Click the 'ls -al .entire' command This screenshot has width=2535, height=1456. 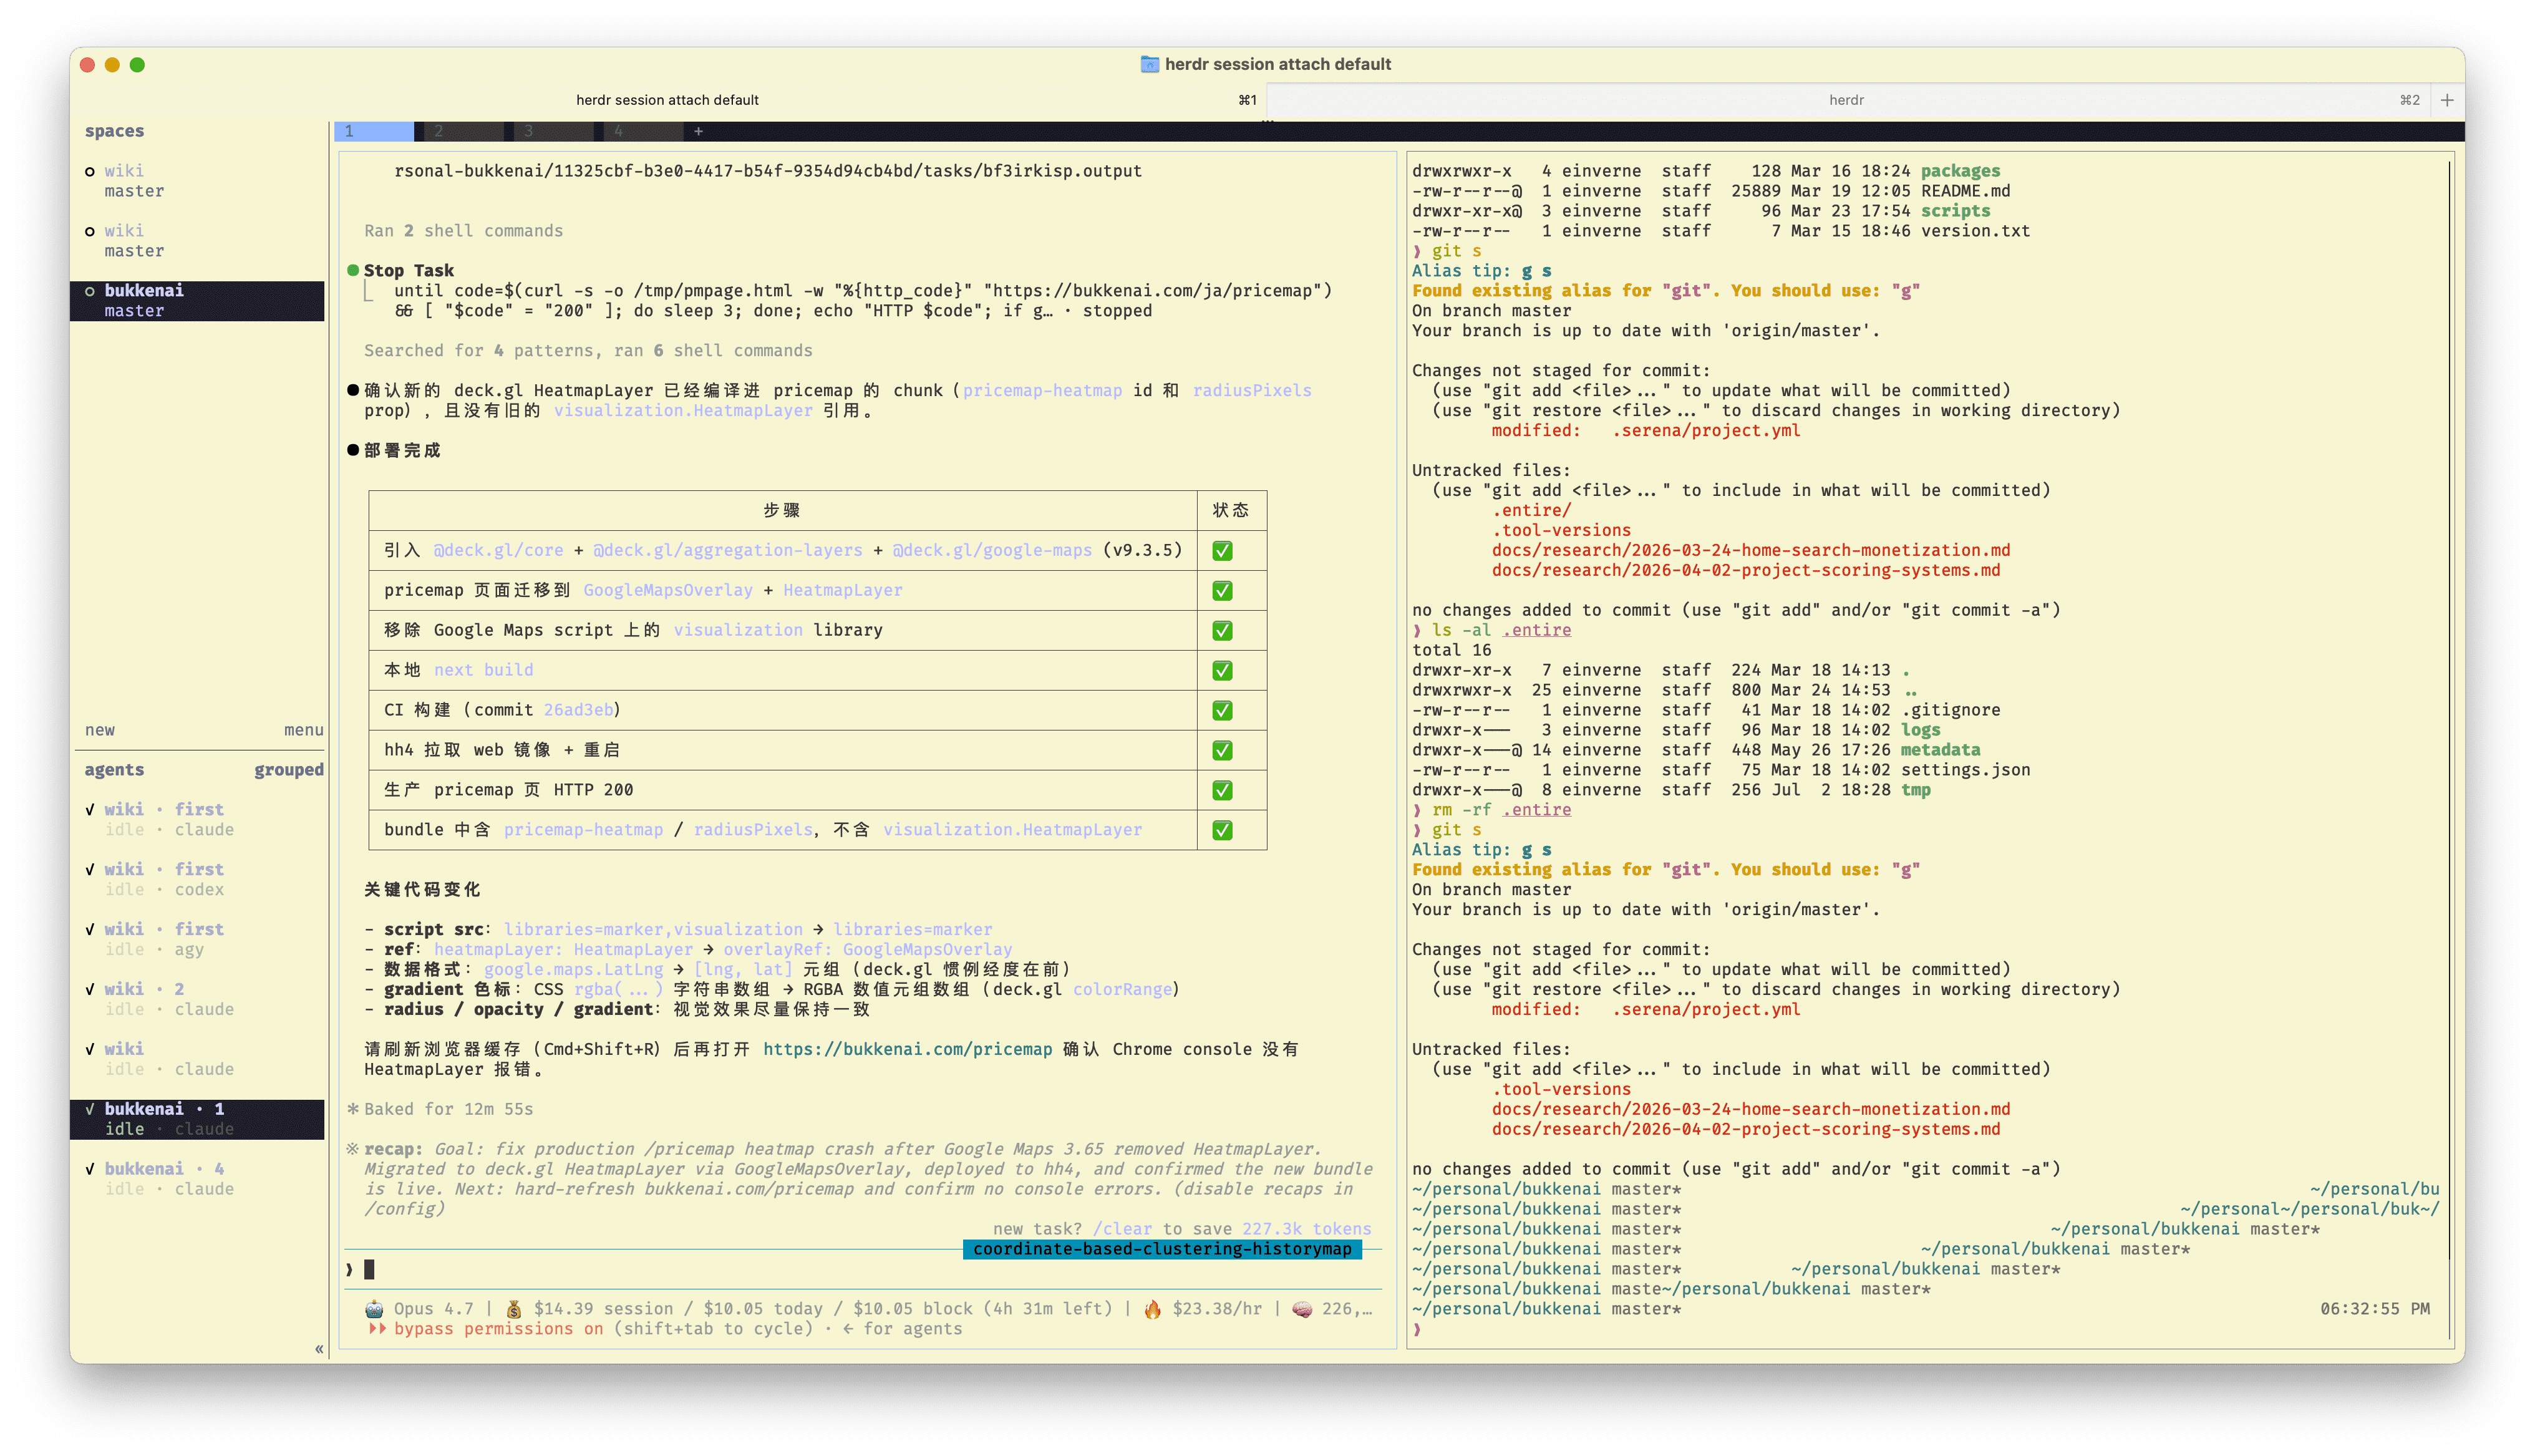pyautogui.click(x=1501, y=630)
